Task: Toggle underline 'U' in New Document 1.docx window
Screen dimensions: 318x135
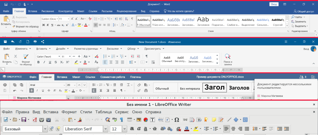Action: coord(50,62)
